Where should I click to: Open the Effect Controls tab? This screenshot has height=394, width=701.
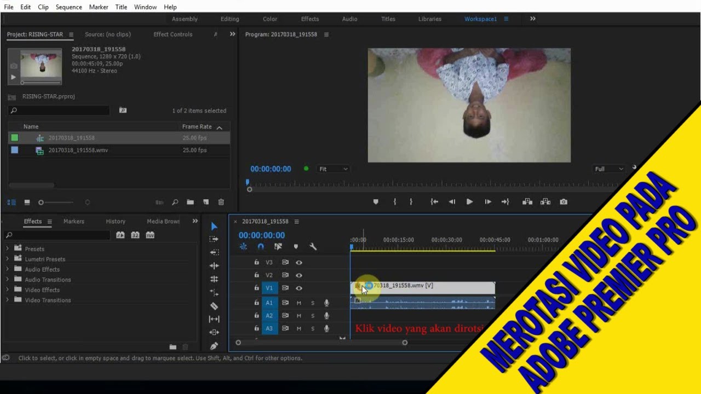tap(173, 34)
